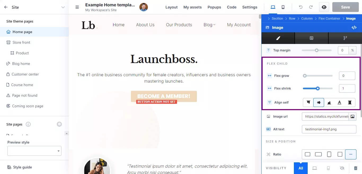Open the code editor icon in Image panel

[x=354, y=28]
